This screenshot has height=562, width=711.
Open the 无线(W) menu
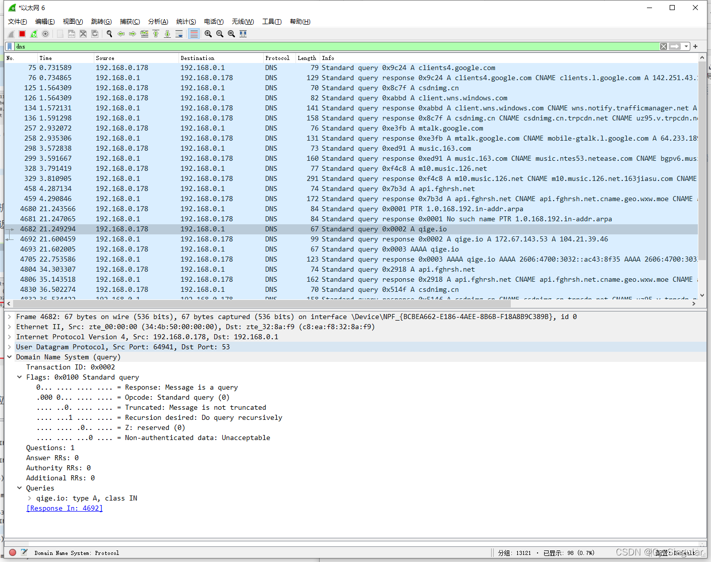point(243,22)
